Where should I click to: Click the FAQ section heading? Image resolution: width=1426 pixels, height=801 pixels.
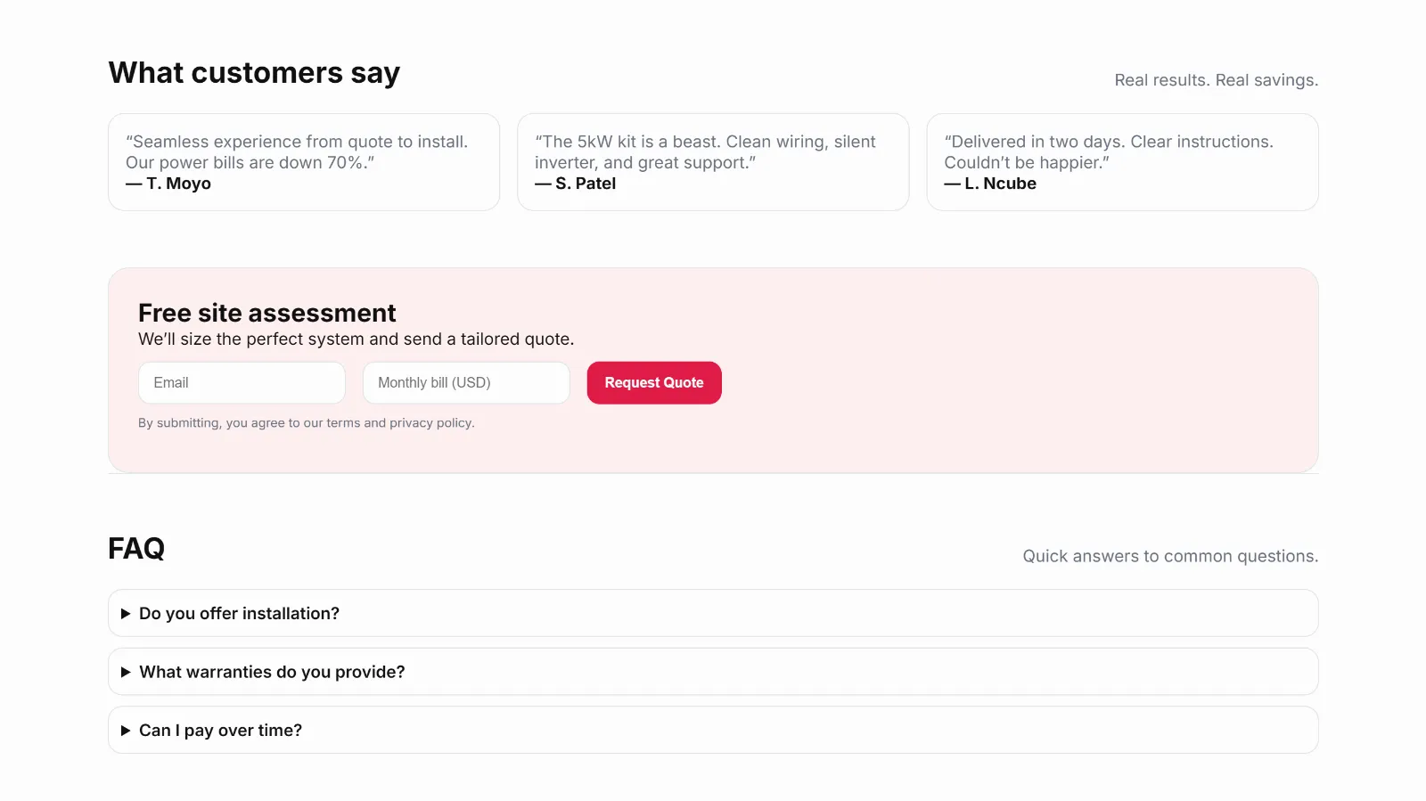[136, 549]
